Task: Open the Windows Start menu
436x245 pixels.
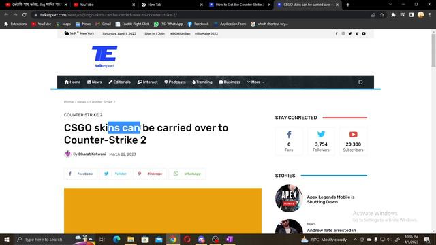Action: click(x=7, y=239)
